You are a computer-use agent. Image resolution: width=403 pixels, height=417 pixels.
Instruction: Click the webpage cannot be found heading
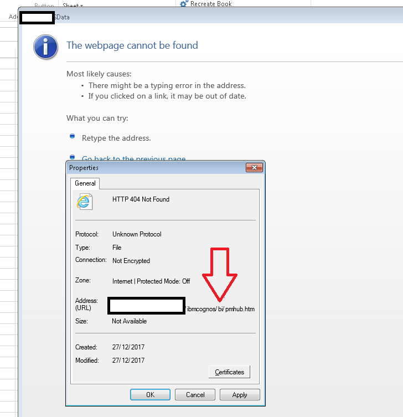pyautogui.click(x=132, y=45)
